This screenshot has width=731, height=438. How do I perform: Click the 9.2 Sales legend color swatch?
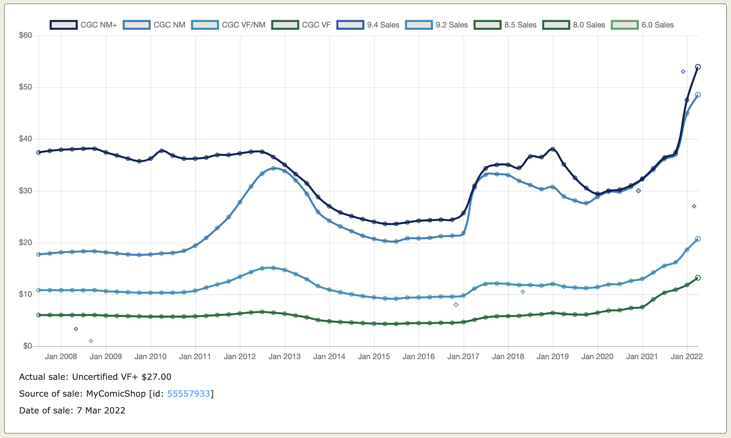pos(419,25)
